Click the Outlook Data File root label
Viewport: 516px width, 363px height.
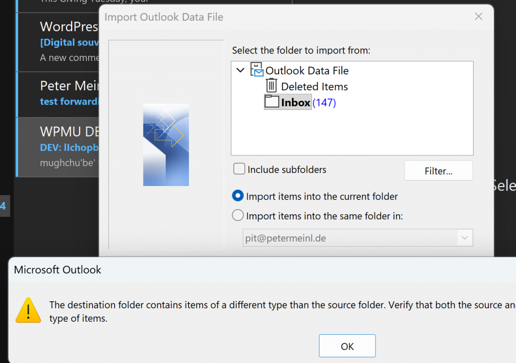(307, 71)
